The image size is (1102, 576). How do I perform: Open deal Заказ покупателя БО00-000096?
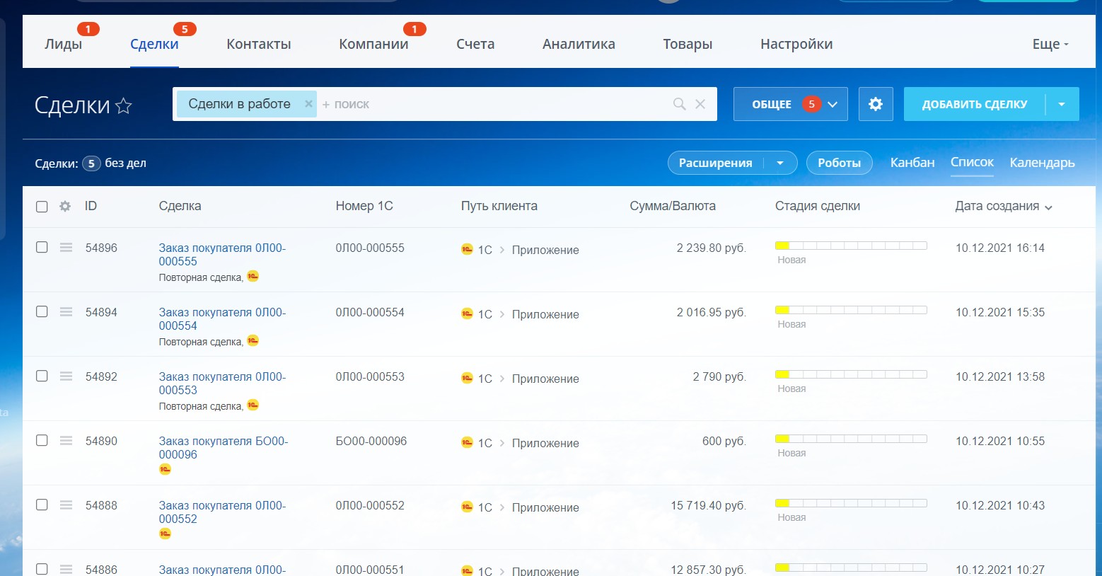click(224, 448)
